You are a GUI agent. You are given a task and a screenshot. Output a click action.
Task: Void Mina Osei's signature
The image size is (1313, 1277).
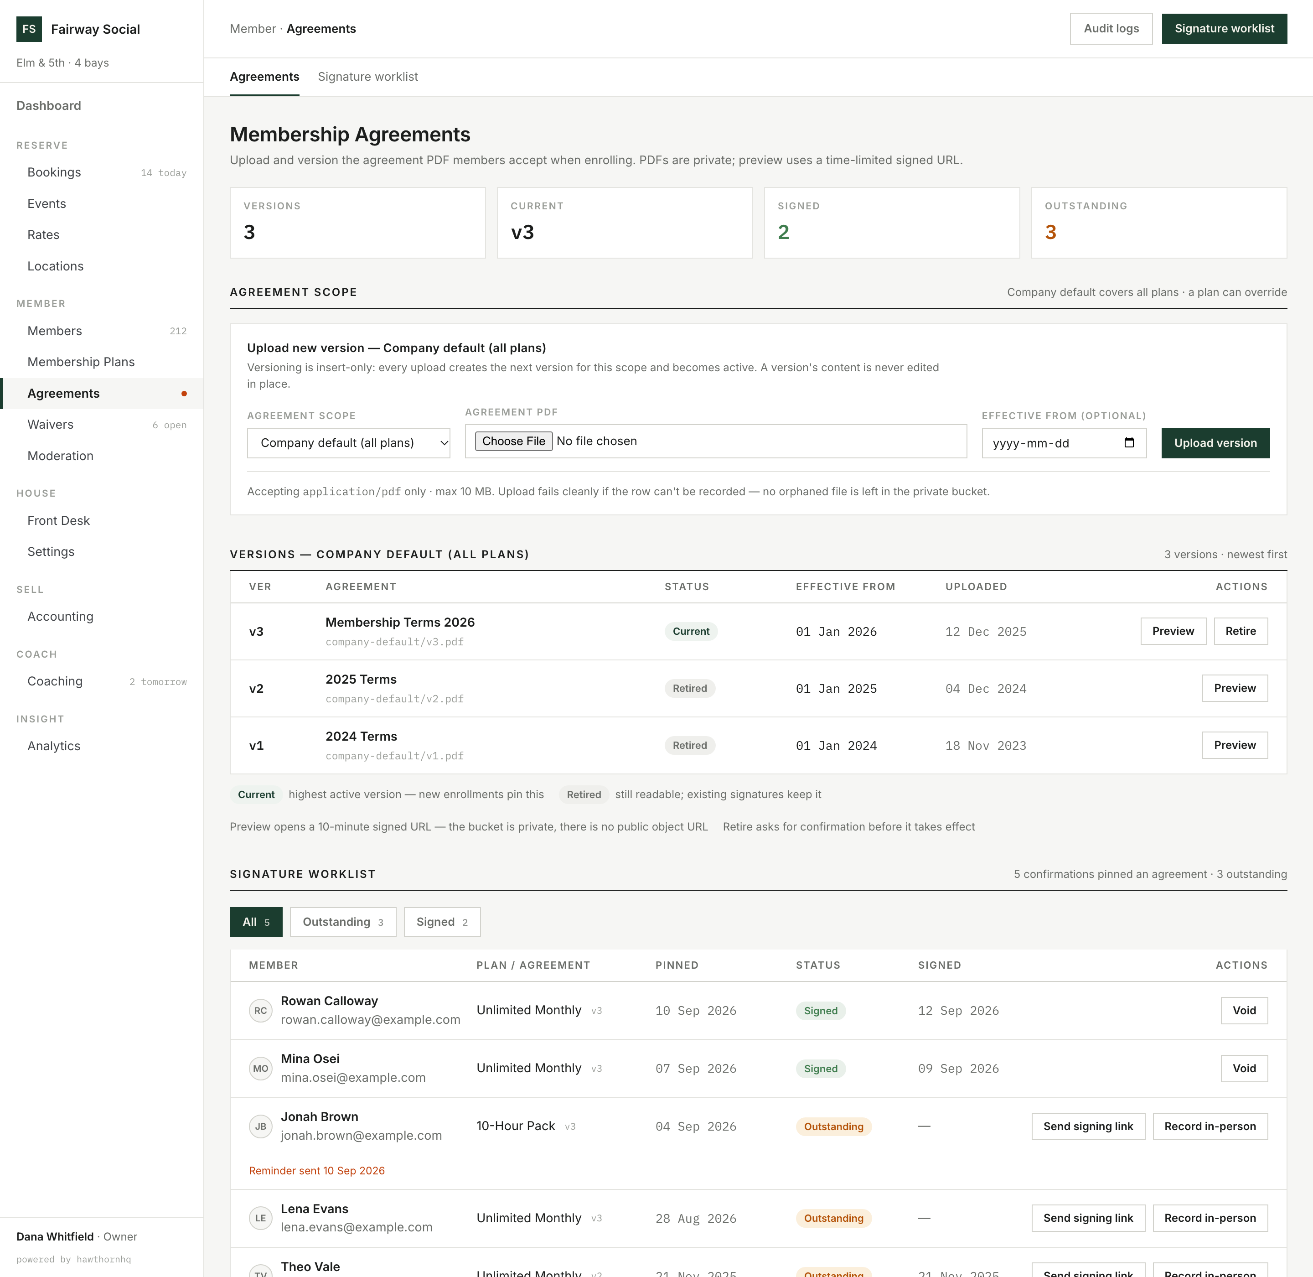point(1244,1069)
